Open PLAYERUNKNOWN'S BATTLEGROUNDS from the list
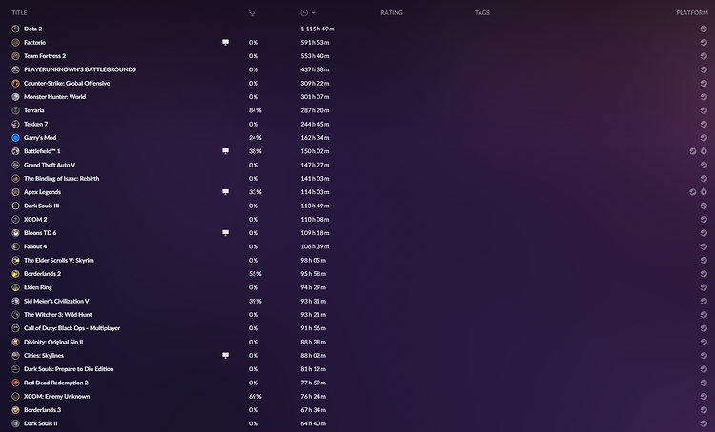Viewport: 715px width, 432px height. [x=80, y=69]
